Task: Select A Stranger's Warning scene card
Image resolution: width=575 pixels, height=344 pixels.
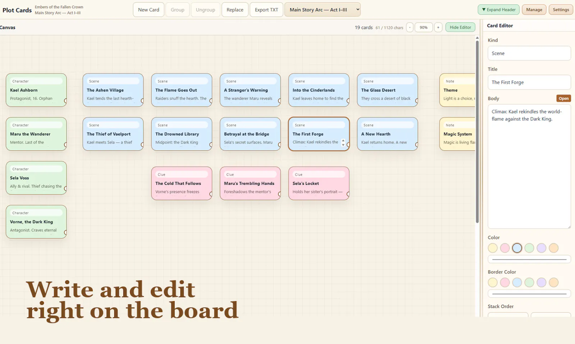Action: tap(250, 90)
